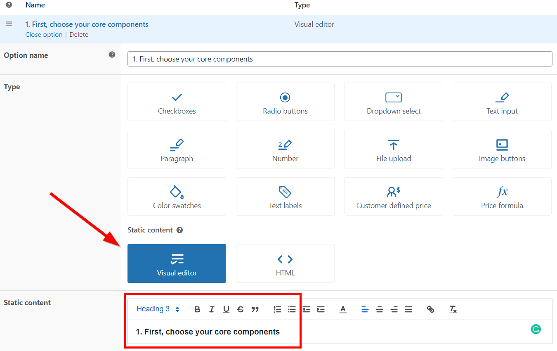This screenshot has height=351, width=557.
Task: Select the Dropdown select option type
Action: click(x=393, y=102)
